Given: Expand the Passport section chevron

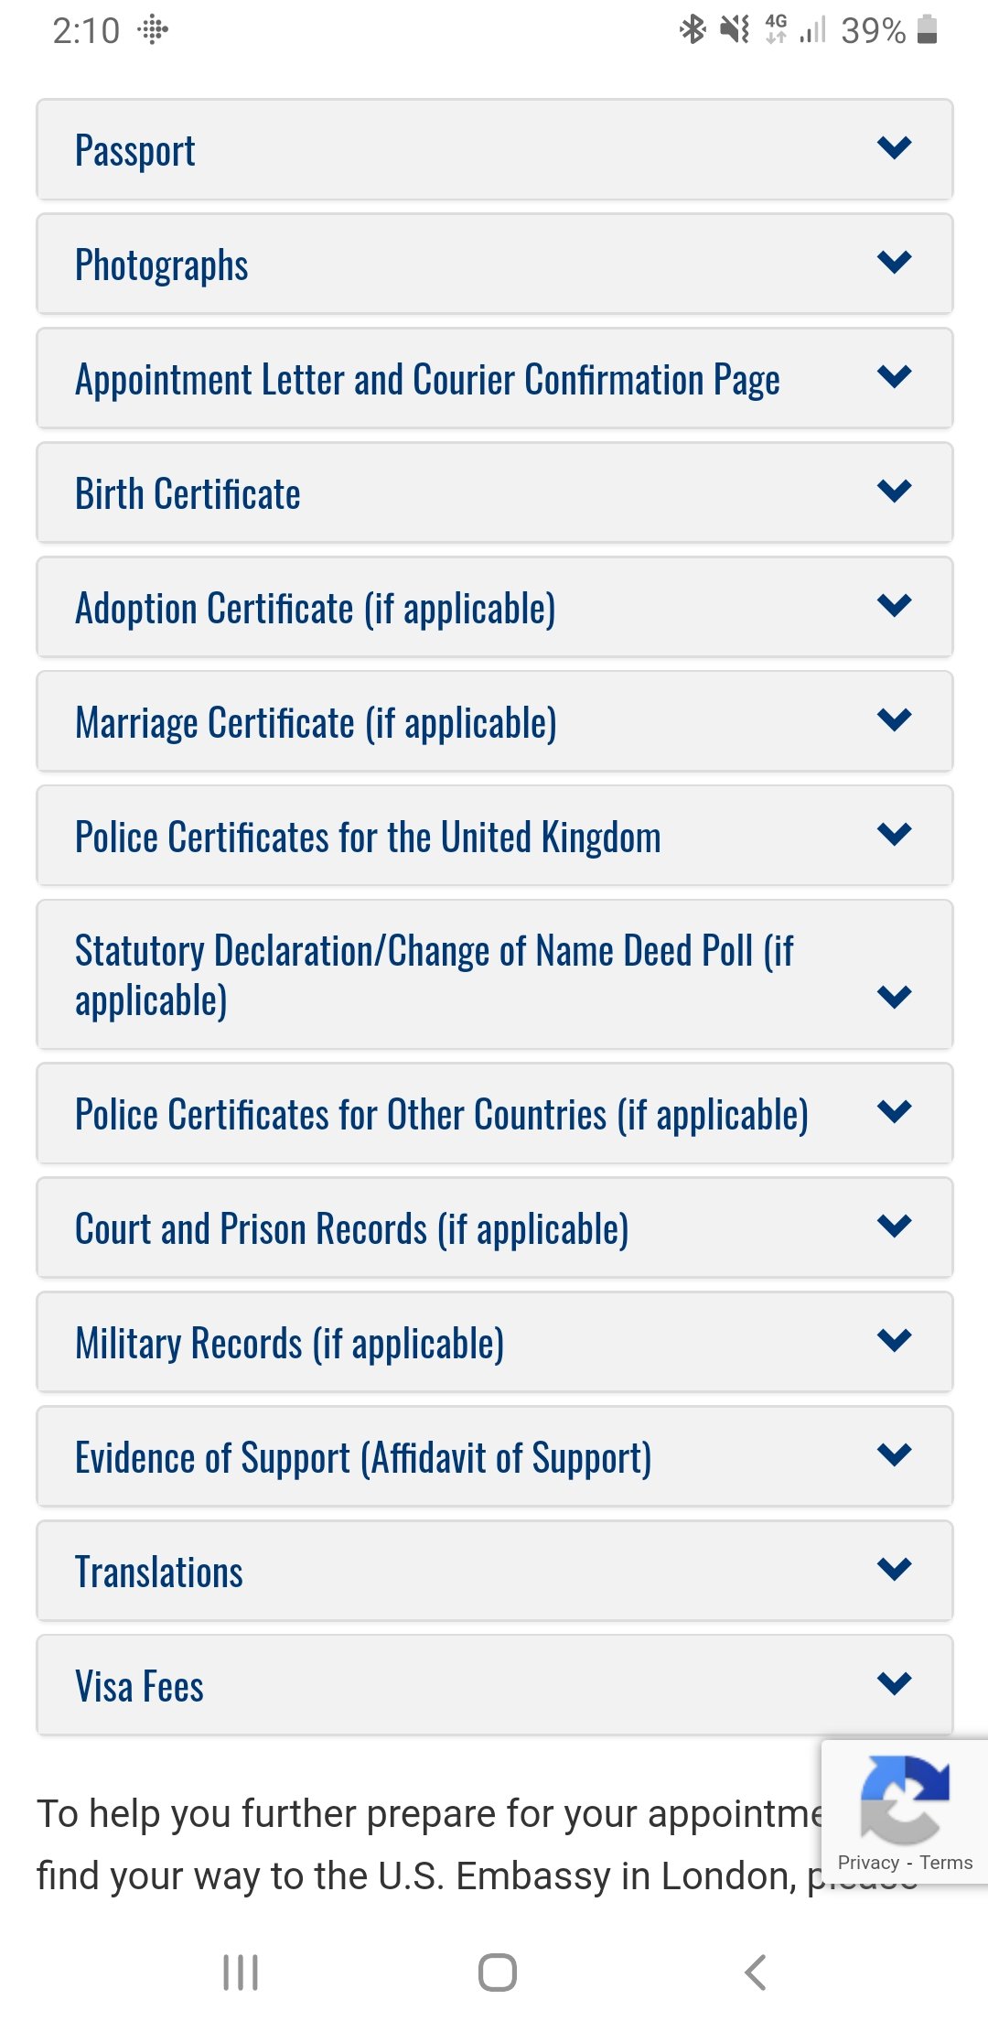Looking at the screenshot, I should 894,147.
